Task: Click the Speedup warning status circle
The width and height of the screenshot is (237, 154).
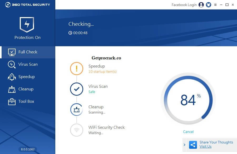Action: (x=76, y=69)
